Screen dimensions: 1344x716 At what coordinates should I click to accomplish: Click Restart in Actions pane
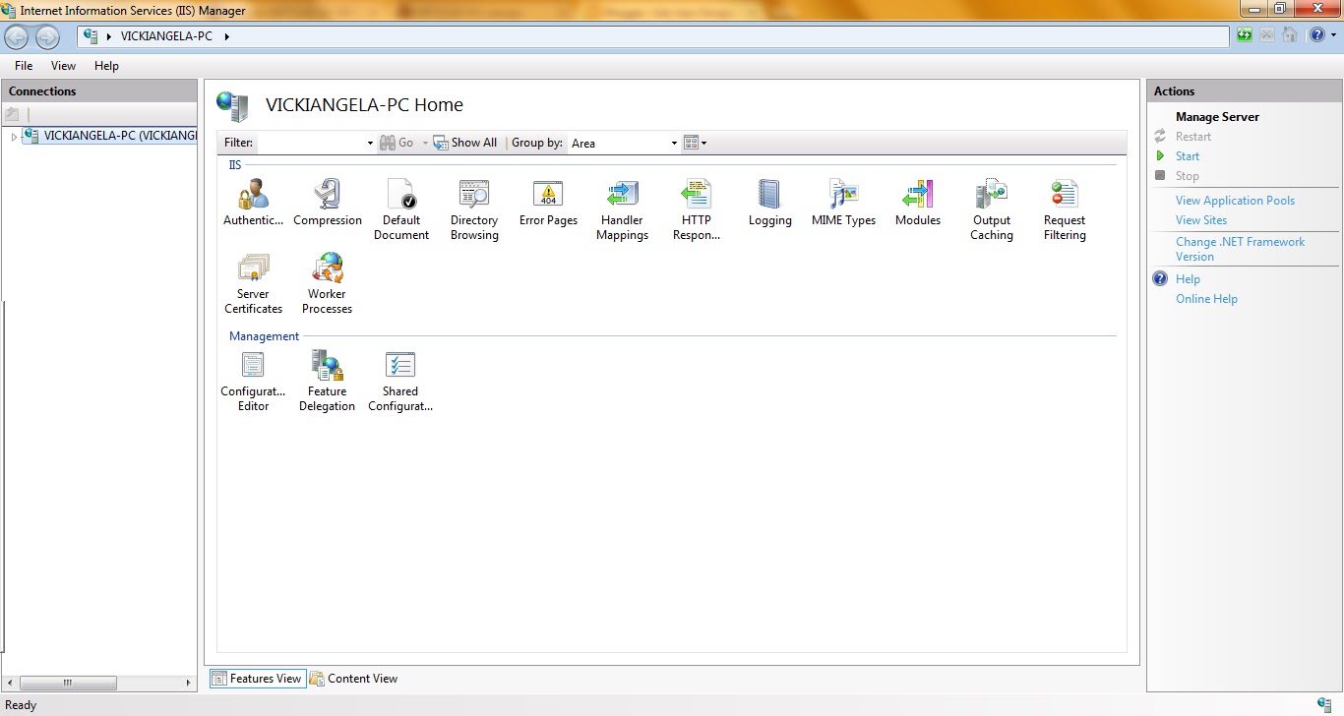(x=1193, y=137)
